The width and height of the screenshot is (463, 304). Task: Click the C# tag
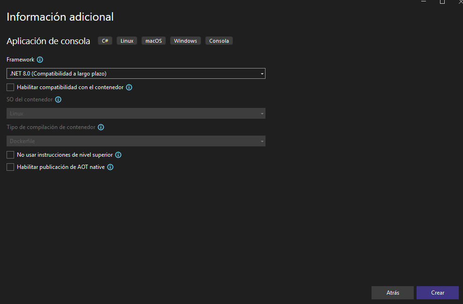[x=105, y=41]
